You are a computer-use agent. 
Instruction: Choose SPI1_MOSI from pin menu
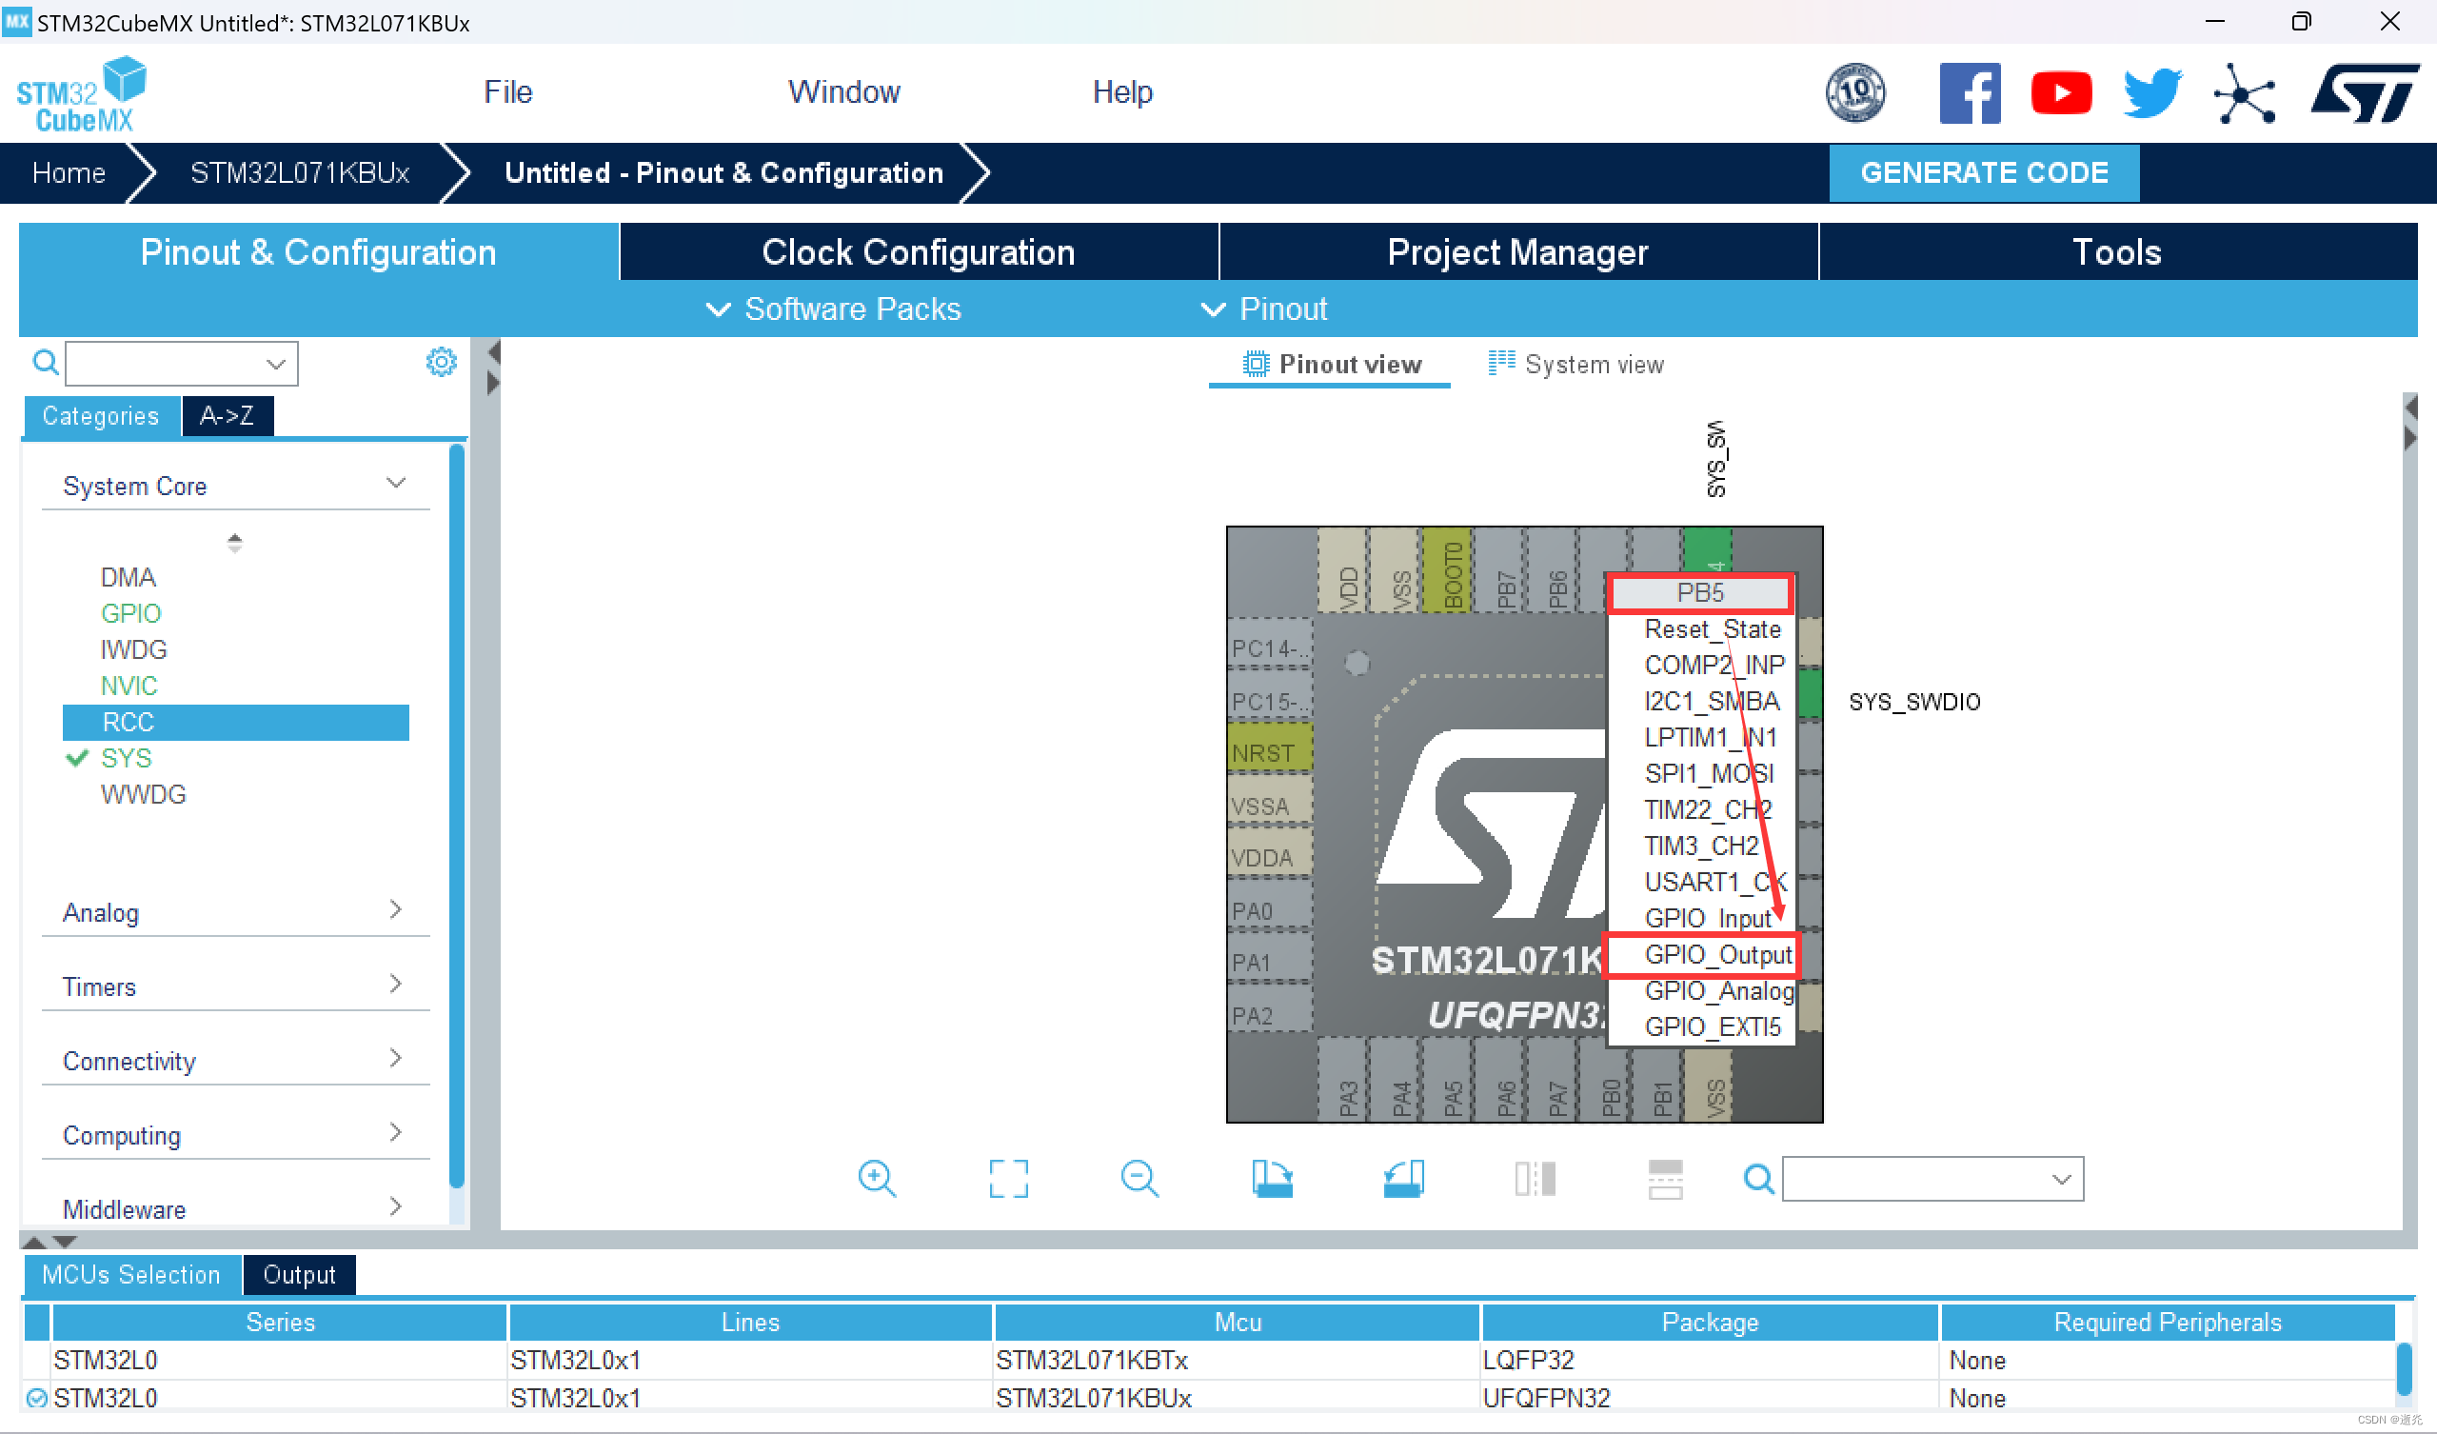[1700, 773]
